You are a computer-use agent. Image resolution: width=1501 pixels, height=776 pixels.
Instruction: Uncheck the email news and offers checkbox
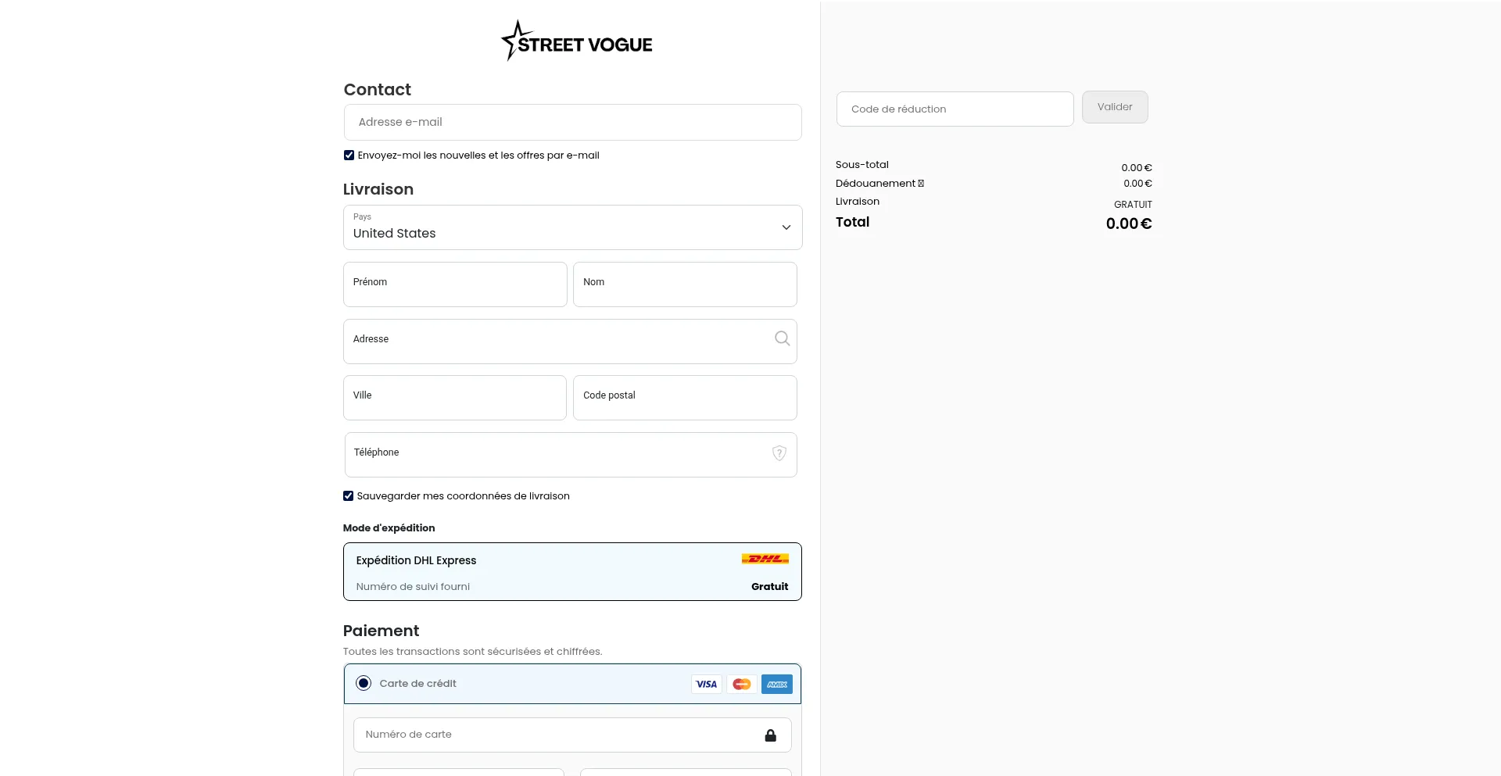pyautogui.click(x=349, y=156)
